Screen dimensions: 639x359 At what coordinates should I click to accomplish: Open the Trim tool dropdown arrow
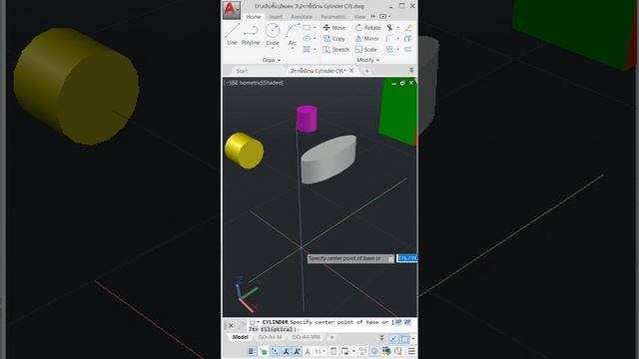pos(397,28)
